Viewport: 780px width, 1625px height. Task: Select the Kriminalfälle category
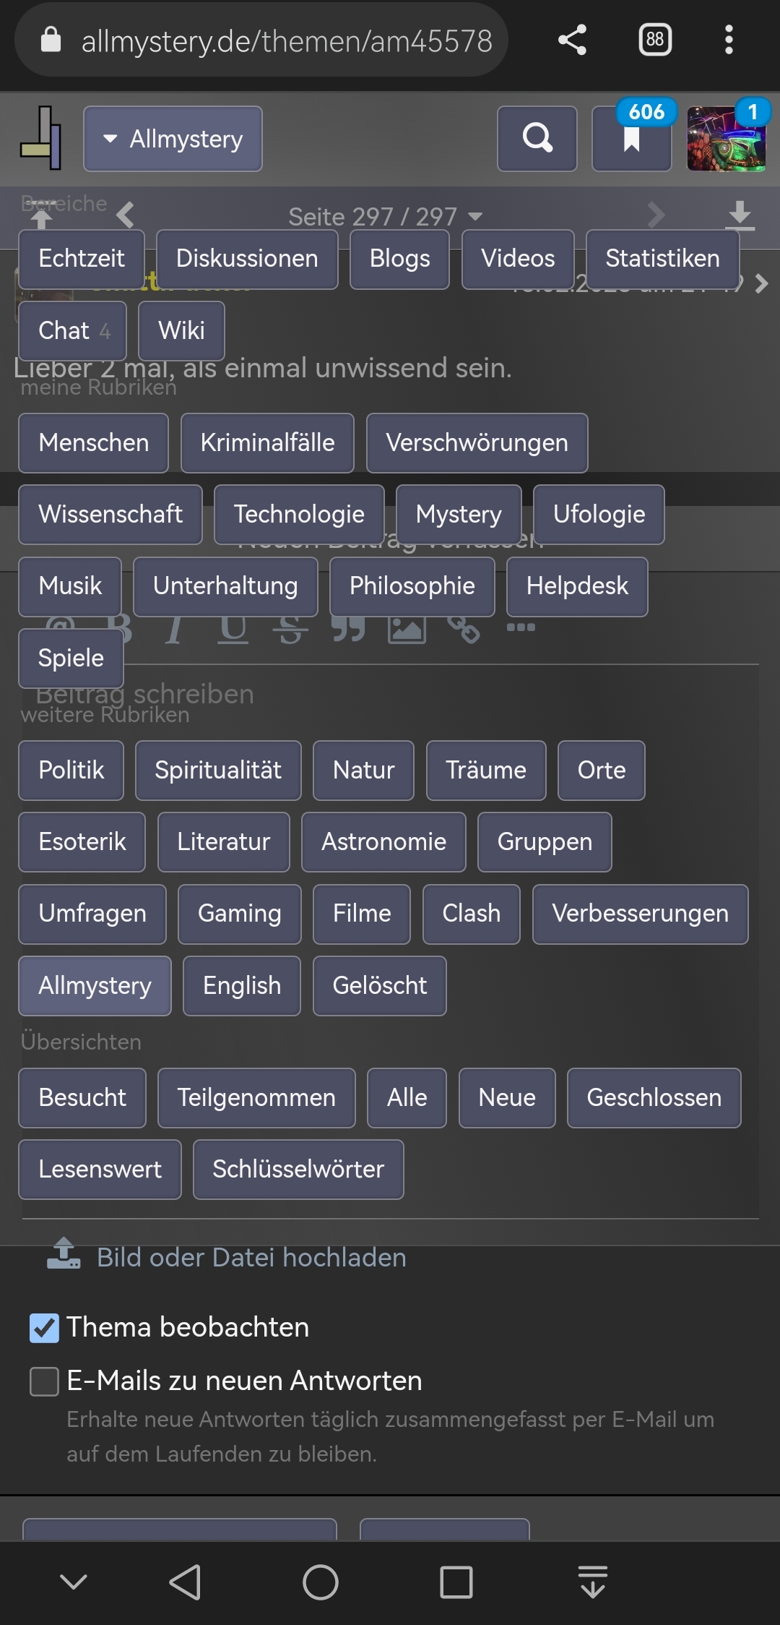(267, 443)
